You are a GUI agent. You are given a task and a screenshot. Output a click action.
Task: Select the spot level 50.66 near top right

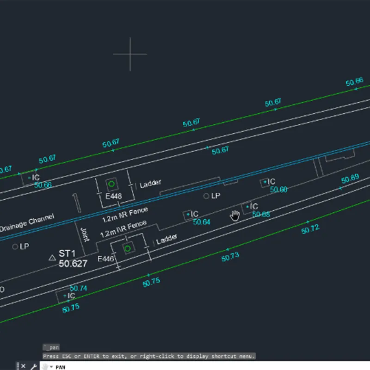point(354,83)
